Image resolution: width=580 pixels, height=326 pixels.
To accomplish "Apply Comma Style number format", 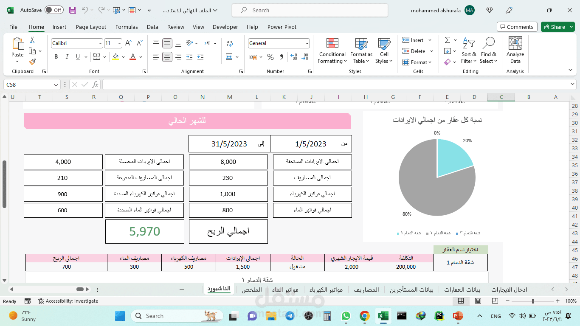I will (281, 57).
